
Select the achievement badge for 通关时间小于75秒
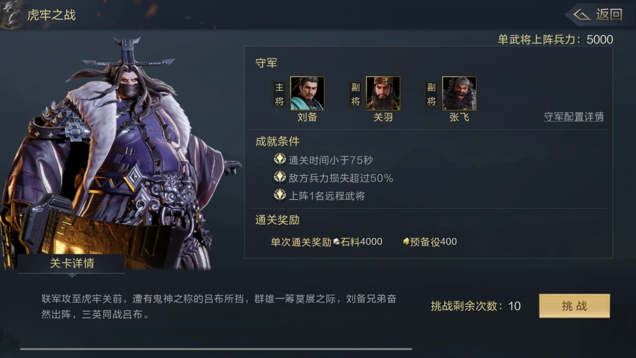tap(280, 160)
